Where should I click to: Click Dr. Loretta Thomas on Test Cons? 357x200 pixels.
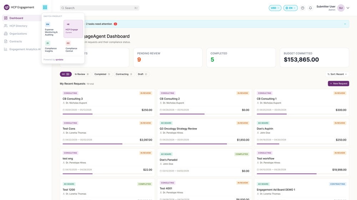pyautogui.click(x=76, y=133)
